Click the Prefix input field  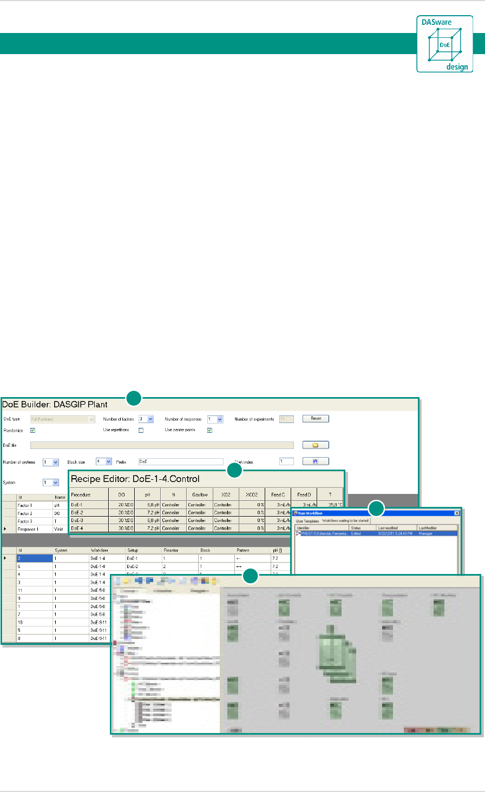[x=181, y=462]
